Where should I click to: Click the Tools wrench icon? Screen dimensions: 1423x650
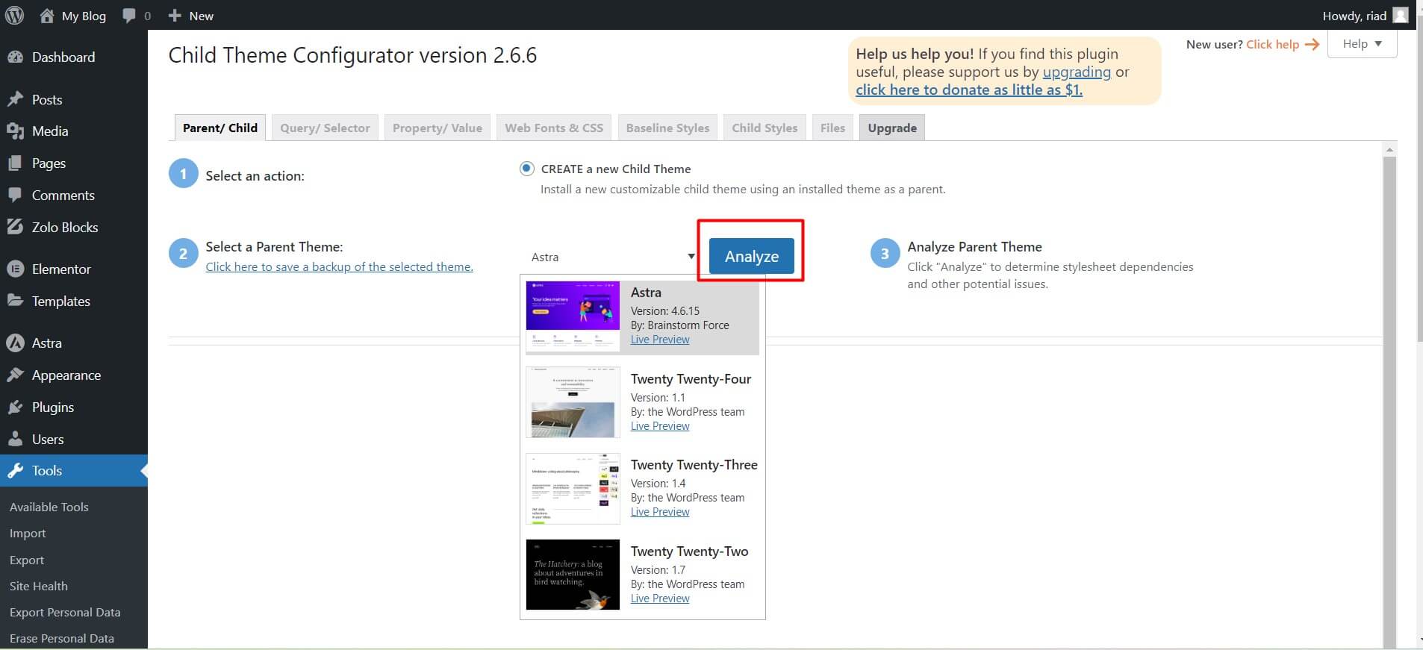tap(15, 471)
